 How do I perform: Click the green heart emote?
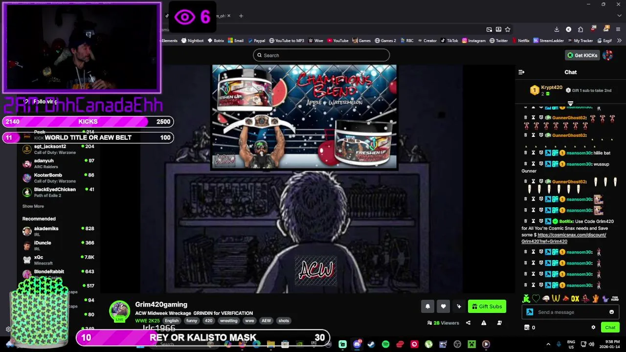tap(536, 298)
